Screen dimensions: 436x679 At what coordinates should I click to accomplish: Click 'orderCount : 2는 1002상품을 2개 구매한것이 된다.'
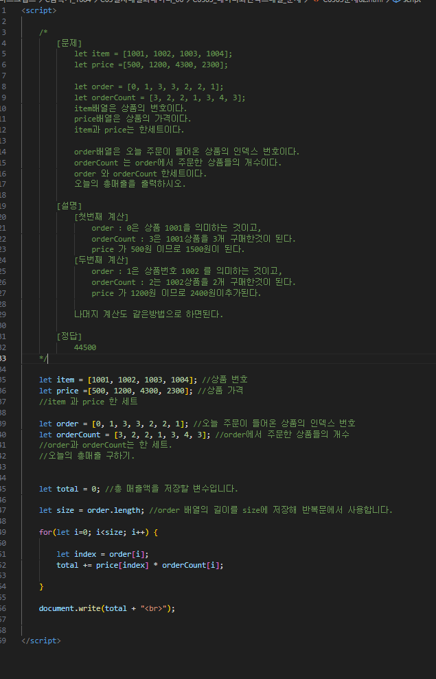(194, 282)
